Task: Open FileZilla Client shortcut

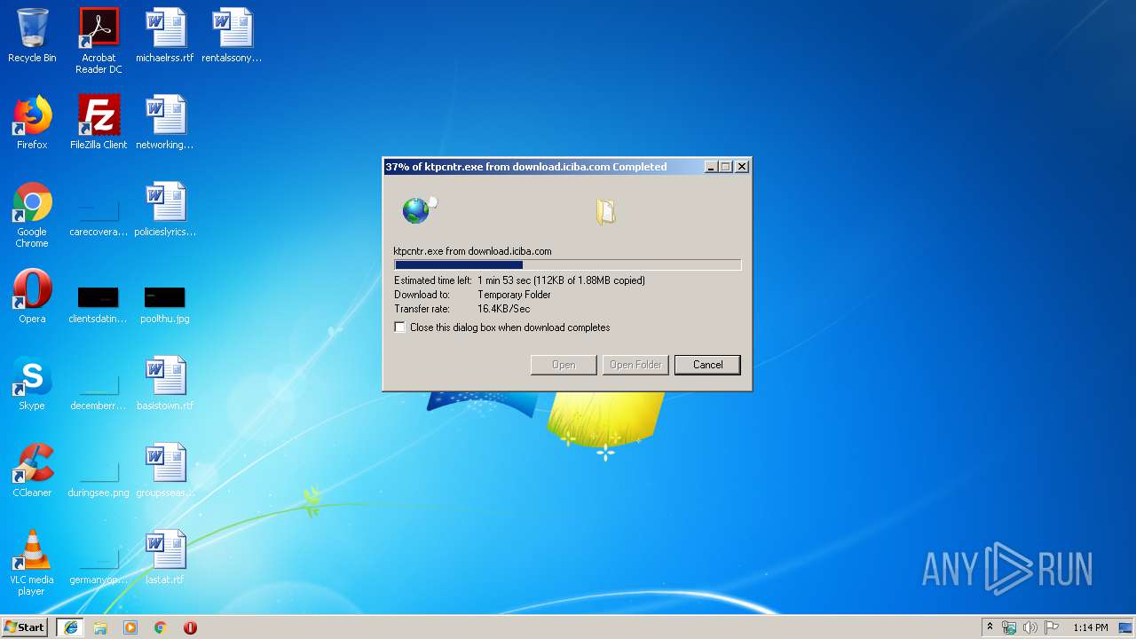Action: [99, 122]
